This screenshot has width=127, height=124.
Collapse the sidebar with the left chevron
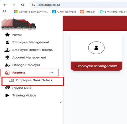pos(61,102)
